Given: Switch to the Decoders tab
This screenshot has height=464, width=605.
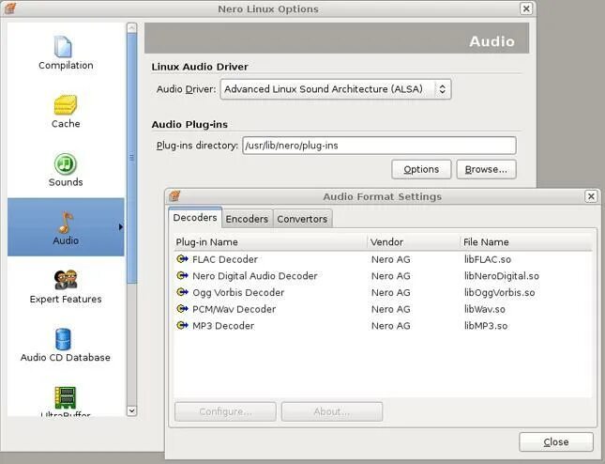Looking at the screenshot, I should [195, 218].
